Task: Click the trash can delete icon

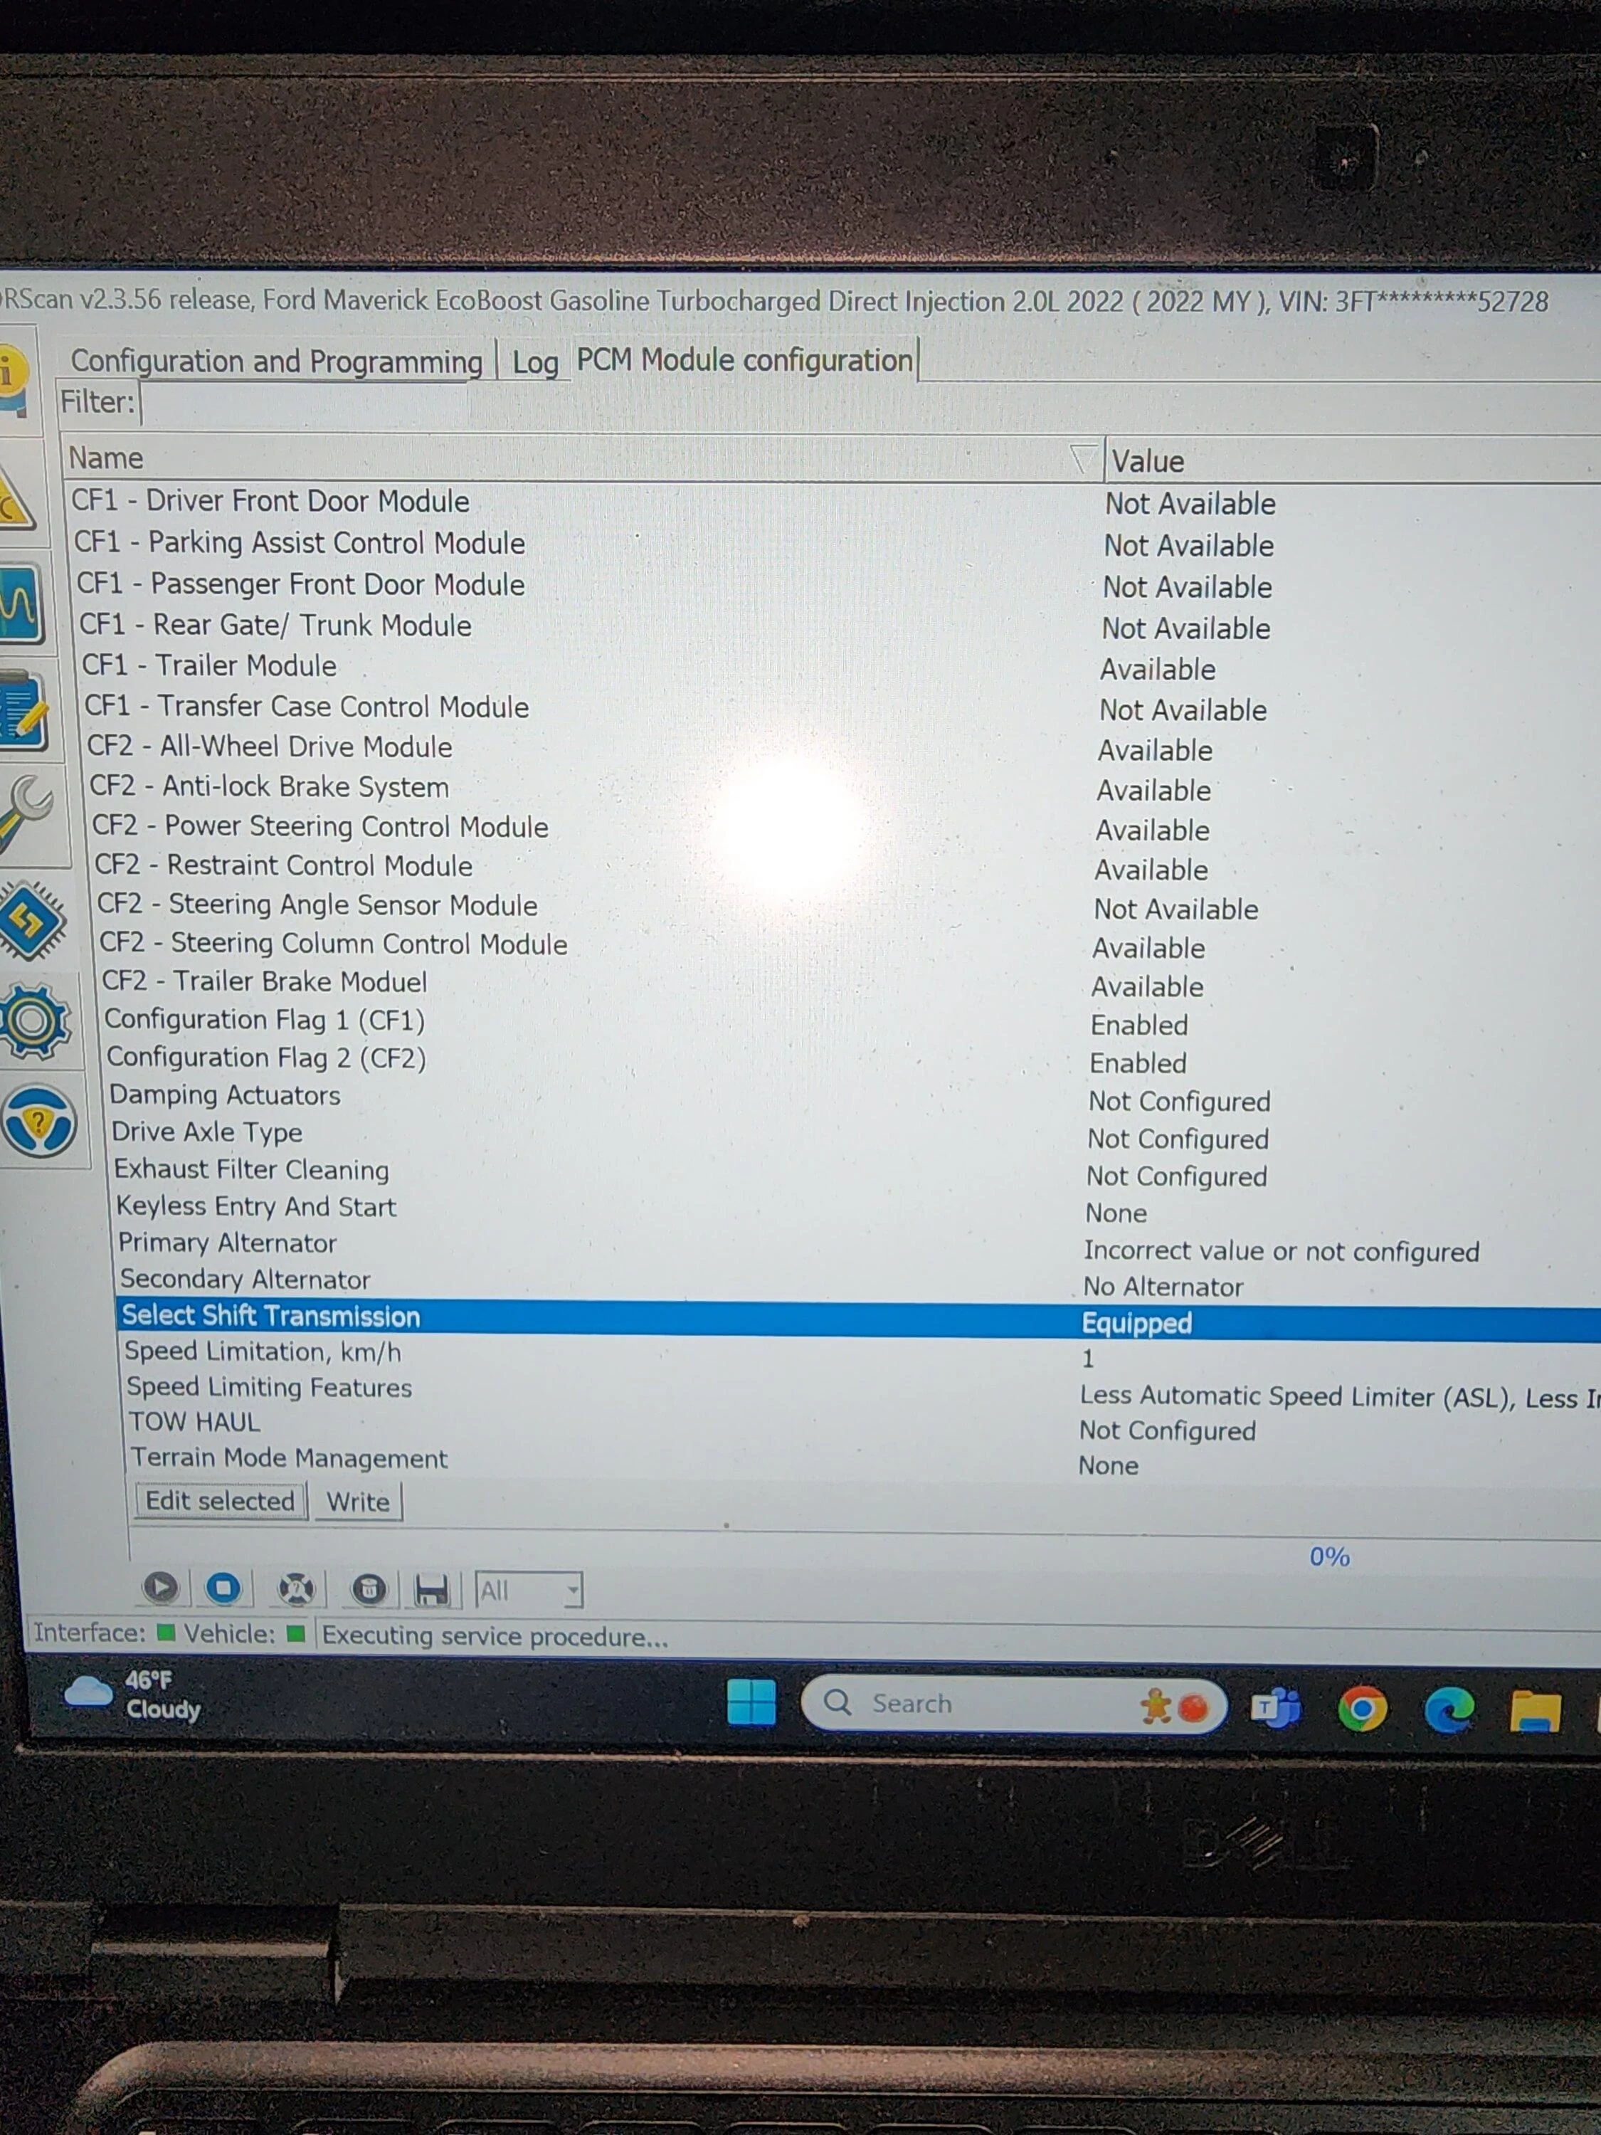Action: click(x=369, y=1588)
